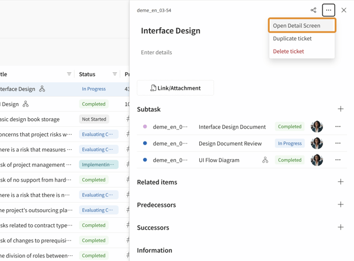The height and width of the screenshot is (261, 354).
Task: Click assignee avatar on UI Flow Diagram
Action: (x=317, y=160)
